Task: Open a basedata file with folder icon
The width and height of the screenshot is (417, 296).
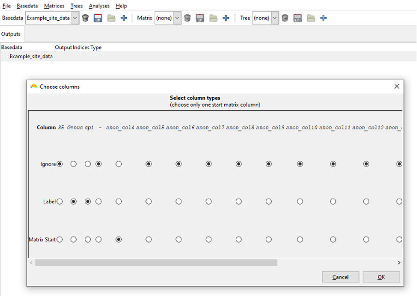Action: (111, 18)
